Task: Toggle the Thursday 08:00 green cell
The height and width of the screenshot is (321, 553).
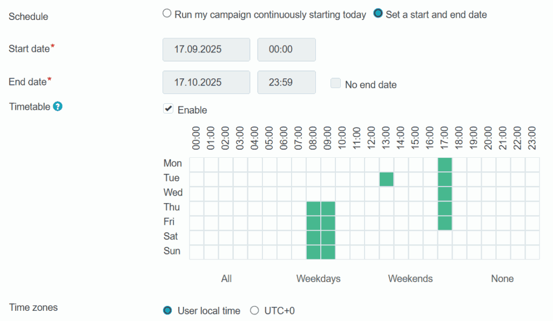Action: pyautogui.click(x=313, y=208)
